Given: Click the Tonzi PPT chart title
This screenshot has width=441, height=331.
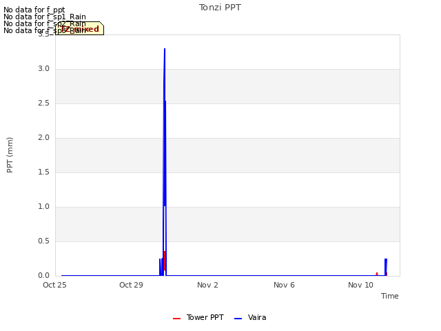Looking at the screenshot, I should pyautogui.click(x=220, y=8).
